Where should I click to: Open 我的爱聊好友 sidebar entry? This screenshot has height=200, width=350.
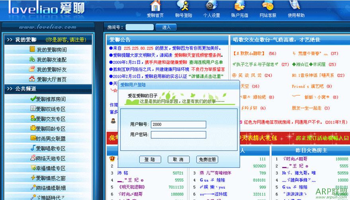click(x=48, y=69)
